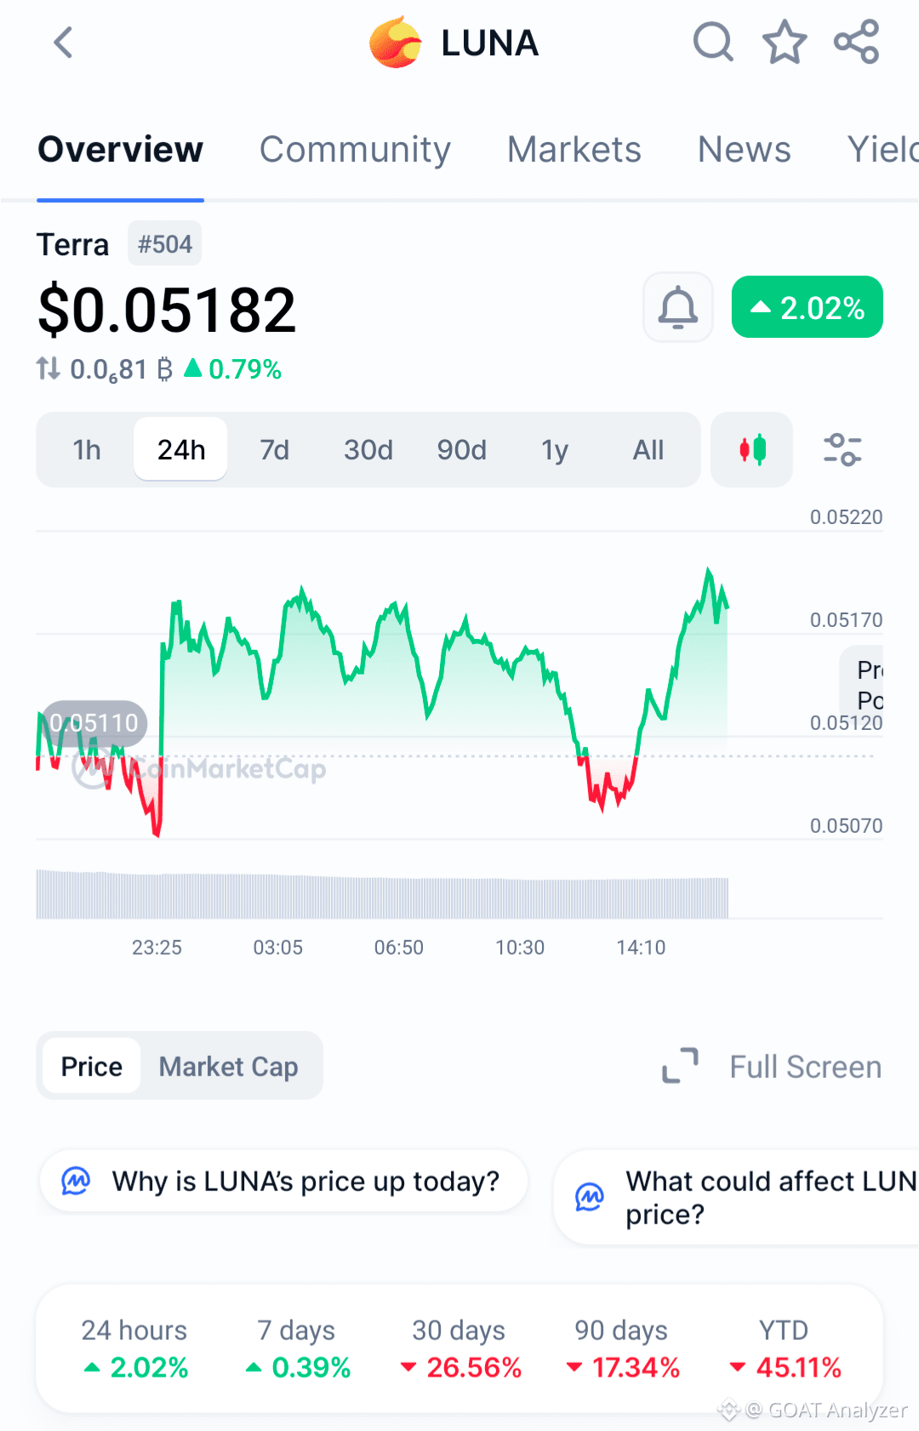Add LUNA to watchlist with star icon
This screenshot has width=919, height=1431.
[x=784, y=43]
